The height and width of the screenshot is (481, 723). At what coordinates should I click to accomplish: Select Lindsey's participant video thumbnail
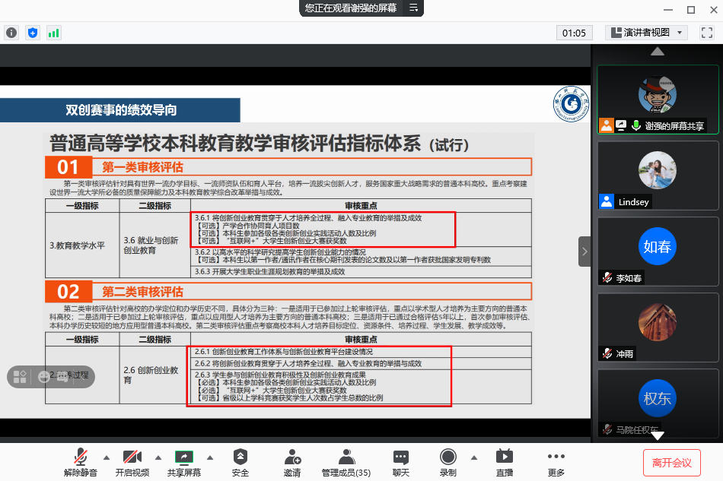pyautogui.click(x=658, y=176)
